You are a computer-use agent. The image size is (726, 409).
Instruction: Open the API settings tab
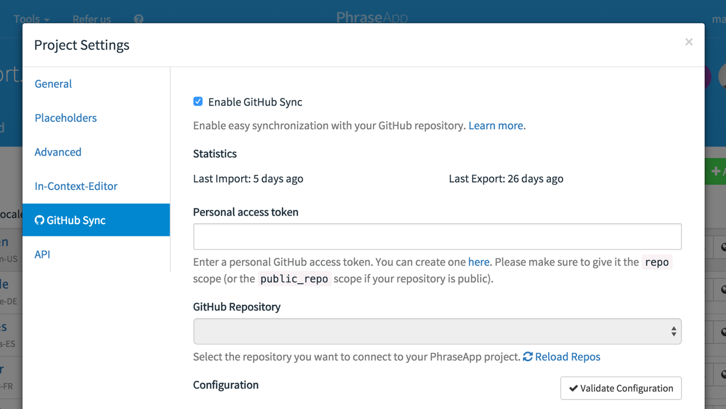click(x=42, y=255)
